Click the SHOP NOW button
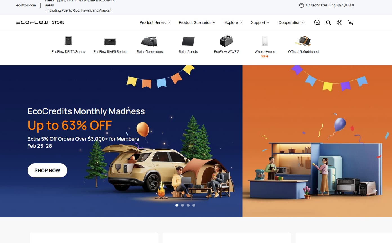The height and width of the screenshot is (243, 392). tap(47, 170)
